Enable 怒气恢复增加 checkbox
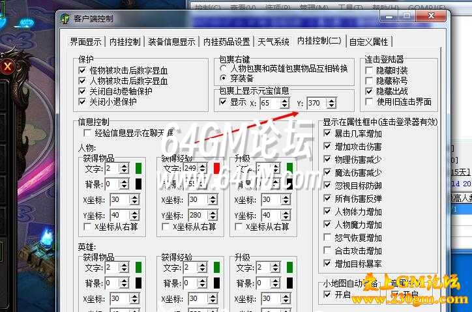The height and width of the screenshot is (312, 472). 327,237
